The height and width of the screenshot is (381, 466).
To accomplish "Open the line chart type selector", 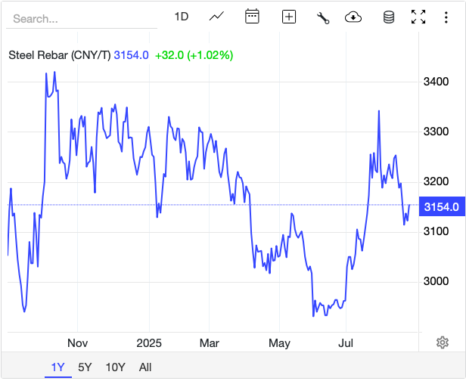I will pos(217,17).
